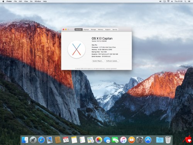Click the version number text
Image resolution: width=193 pixels, height=145 pixels.
coord(99,41)
